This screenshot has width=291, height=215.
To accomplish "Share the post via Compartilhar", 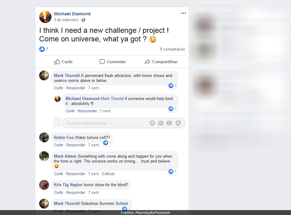I will point(161,62).
